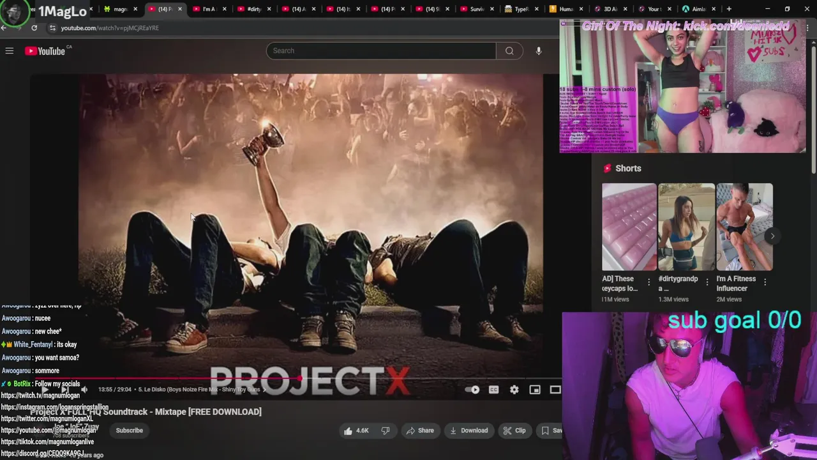Like the video (4.6K)

tap(356, 431)
